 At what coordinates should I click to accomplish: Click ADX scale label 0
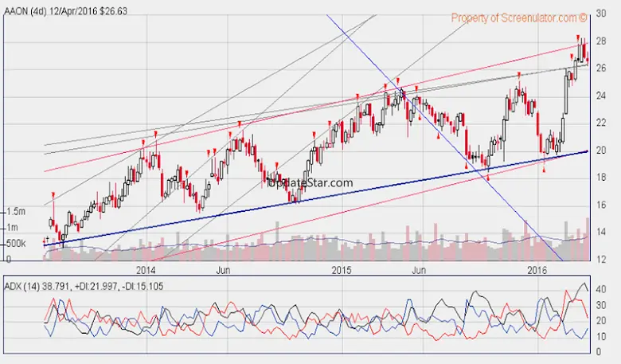click(x=599, y=352)
